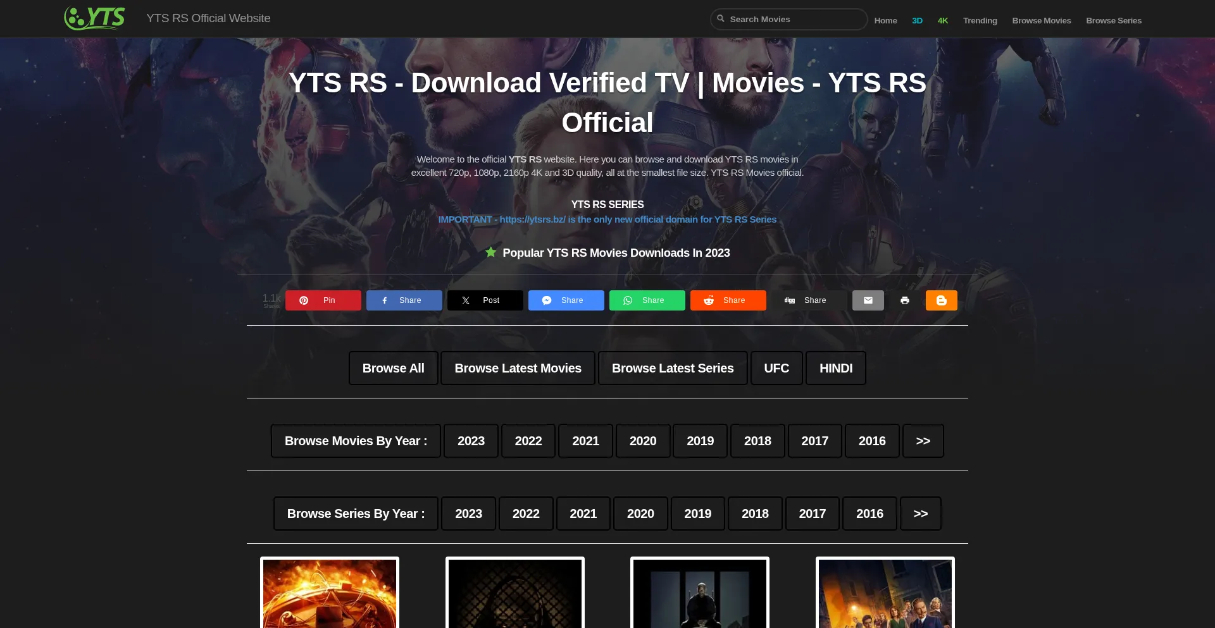
Task: Click the Browse Movies By Year label
Action: tap(356, 441)
